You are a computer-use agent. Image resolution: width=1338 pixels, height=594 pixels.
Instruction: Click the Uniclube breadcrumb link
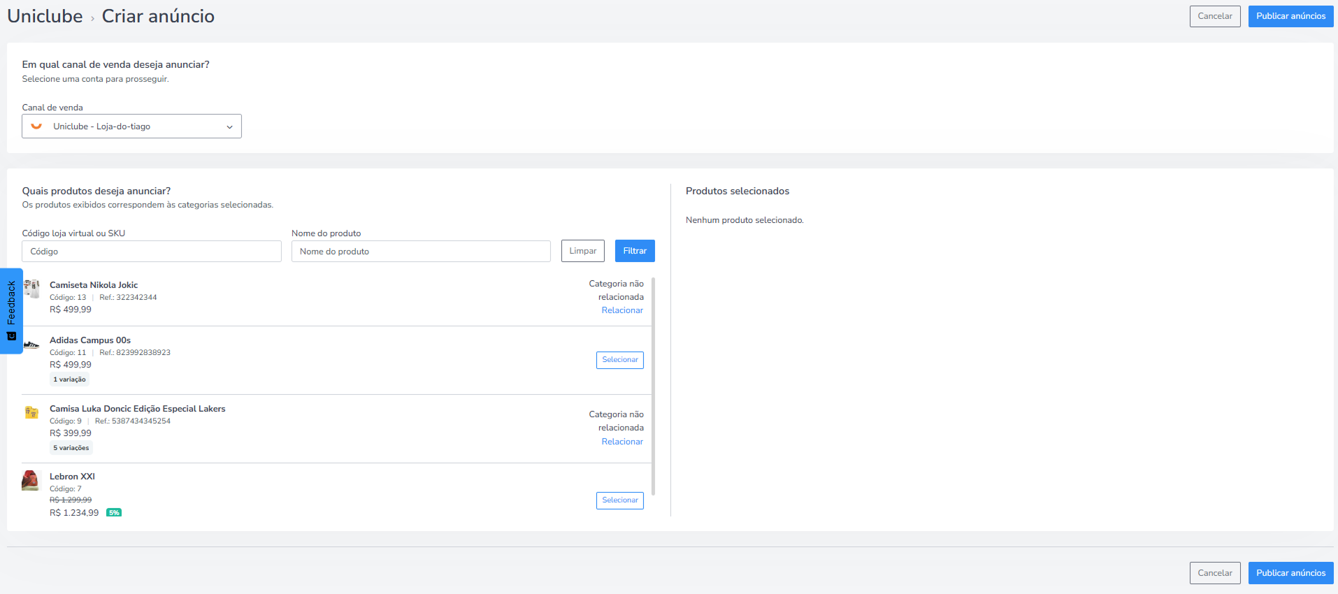[x=45, y=16]
